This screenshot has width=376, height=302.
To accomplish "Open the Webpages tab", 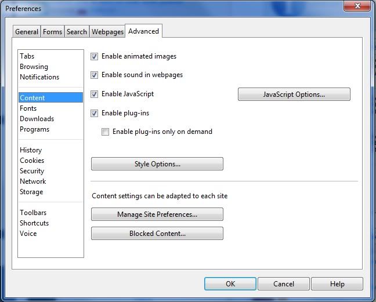I will 107,32.
